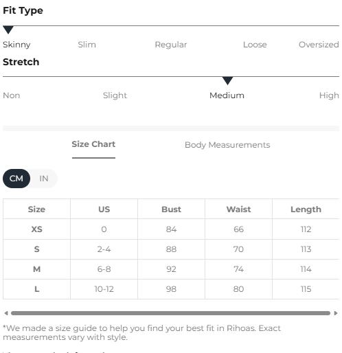Click the Waist column header
Image resolution: width=342 pixels, height=353 pixels.
[x=238, y=209]
